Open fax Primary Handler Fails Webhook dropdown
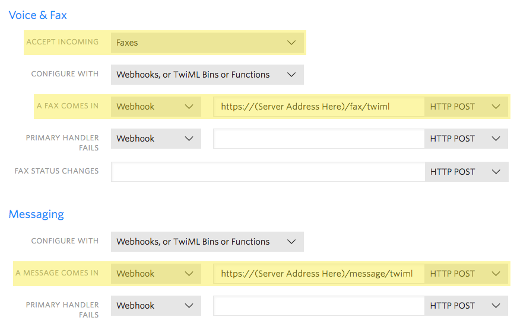 (x=156, y=139)
